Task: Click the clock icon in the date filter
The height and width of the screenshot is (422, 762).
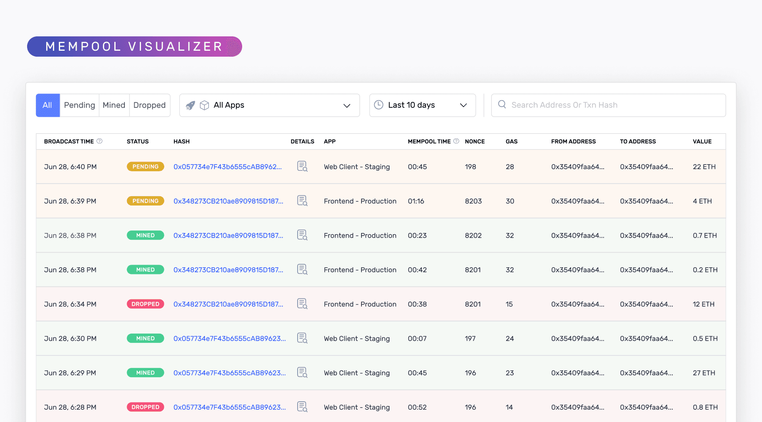Action: coord(378,105)
